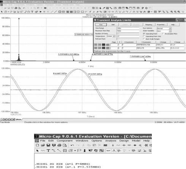The image size is (186, 169).
Task: Click the New file icon in lower window
Action: (x=37, y=145)
